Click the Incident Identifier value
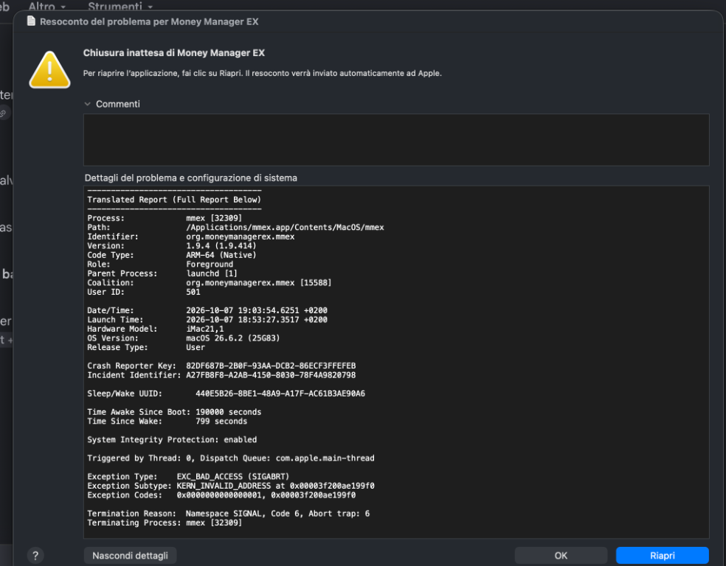Image resolution: width=726 pixels, height=566 pixels. (271, 375)
